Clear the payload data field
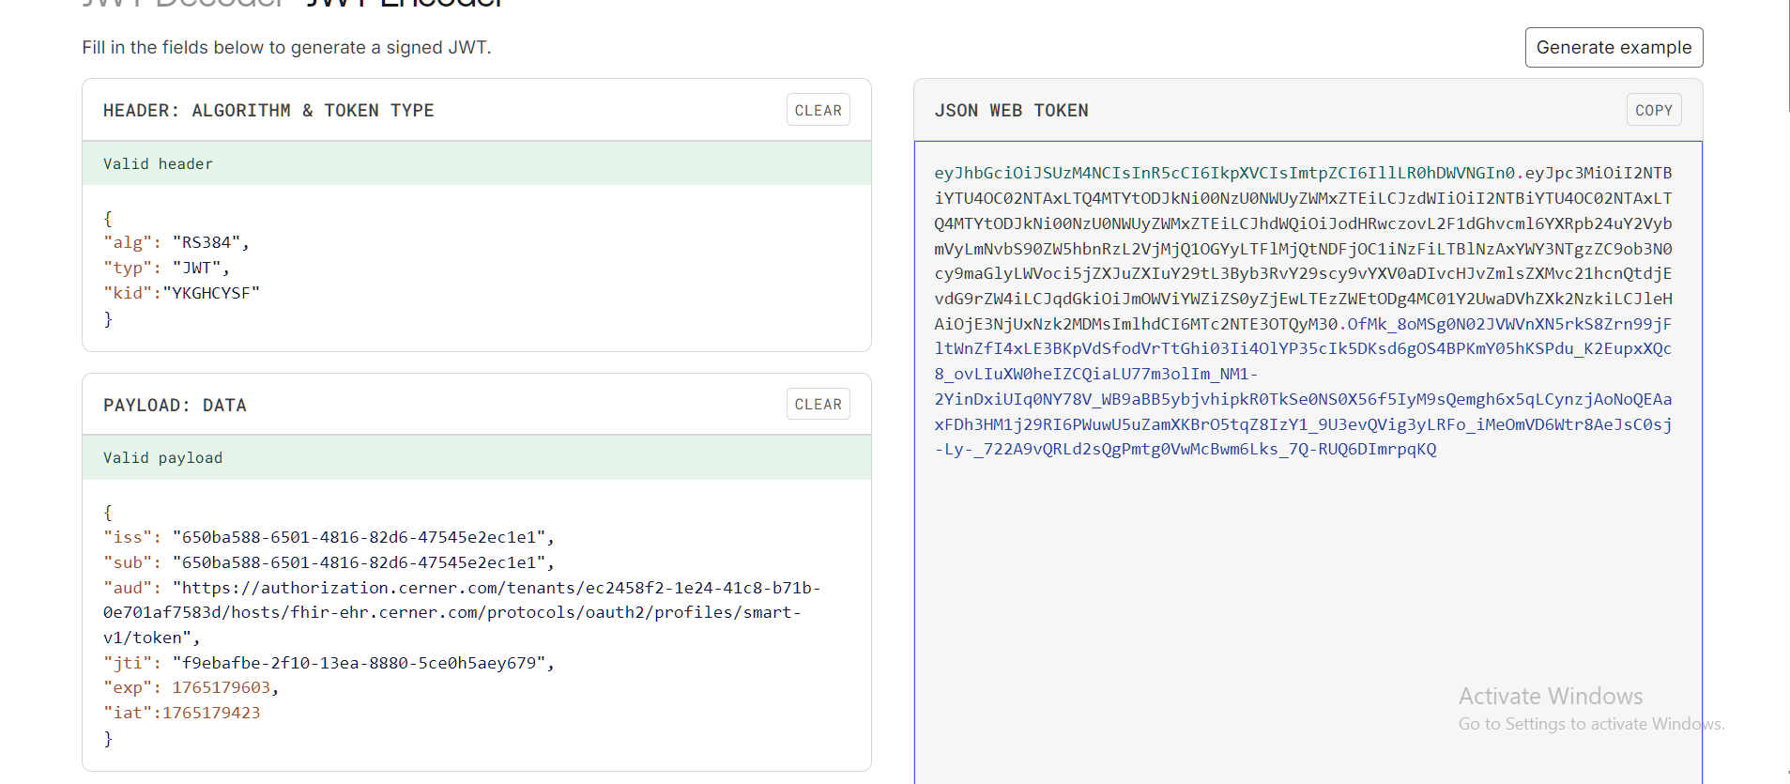The height and width of the screenshot is (784, 1790). 818,405
